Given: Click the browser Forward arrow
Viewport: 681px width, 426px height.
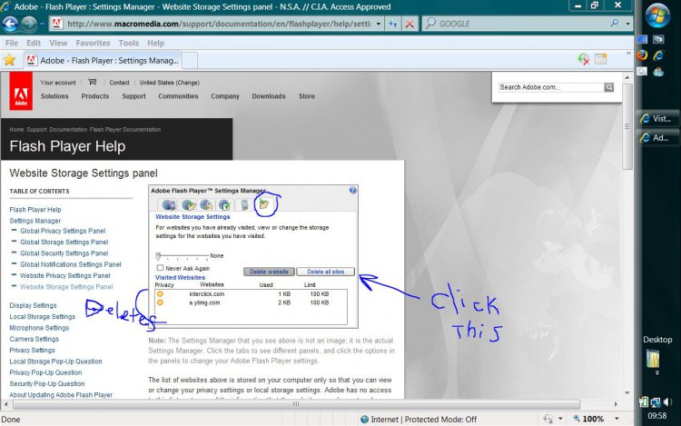Looking at the screenshot, I should click(29, 24).
